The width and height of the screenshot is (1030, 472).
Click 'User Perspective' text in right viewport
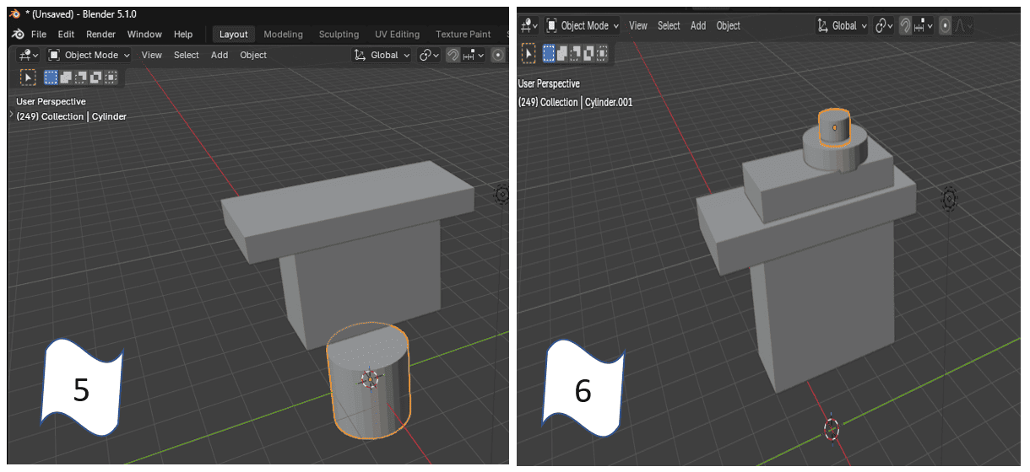pos(550,83)
